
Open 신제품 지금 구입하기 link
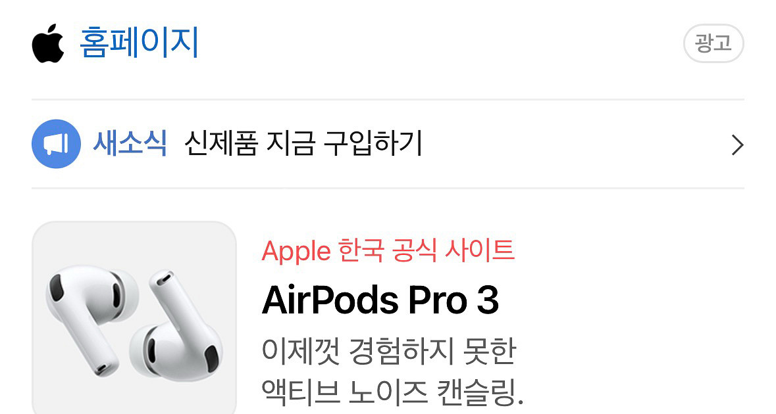tap(303, 144)
